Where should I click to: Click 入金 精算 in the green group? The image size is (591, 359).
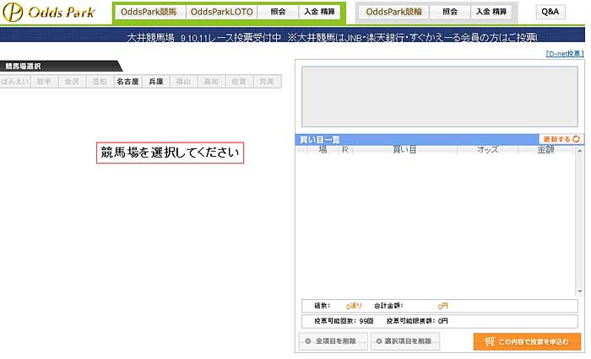319,13
